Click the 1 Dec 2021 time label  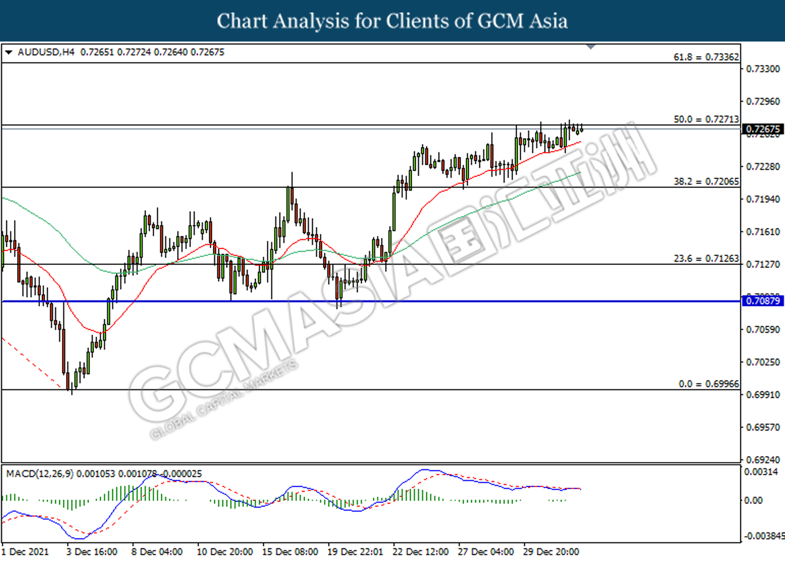click(25, 552)
